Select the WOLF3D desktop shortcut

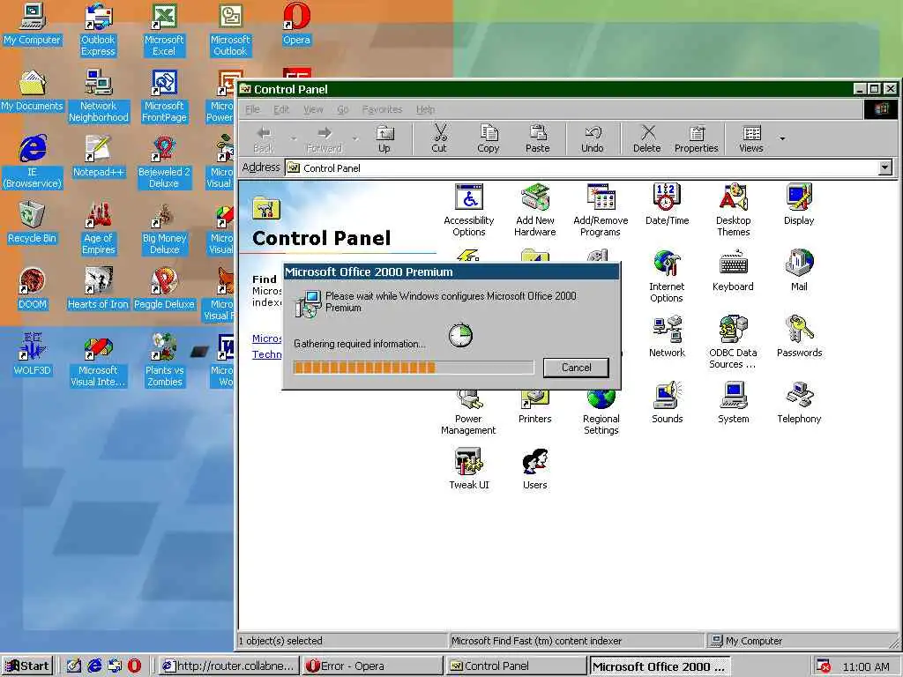pyautogui.click(x=32, y=354)
